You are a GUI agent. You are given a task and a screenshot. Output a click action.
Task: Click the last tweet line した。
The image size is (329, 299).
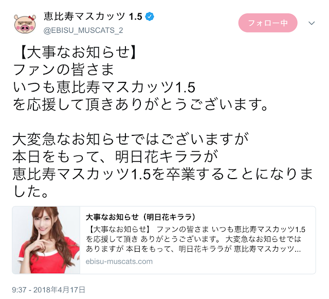pos(31,192)
